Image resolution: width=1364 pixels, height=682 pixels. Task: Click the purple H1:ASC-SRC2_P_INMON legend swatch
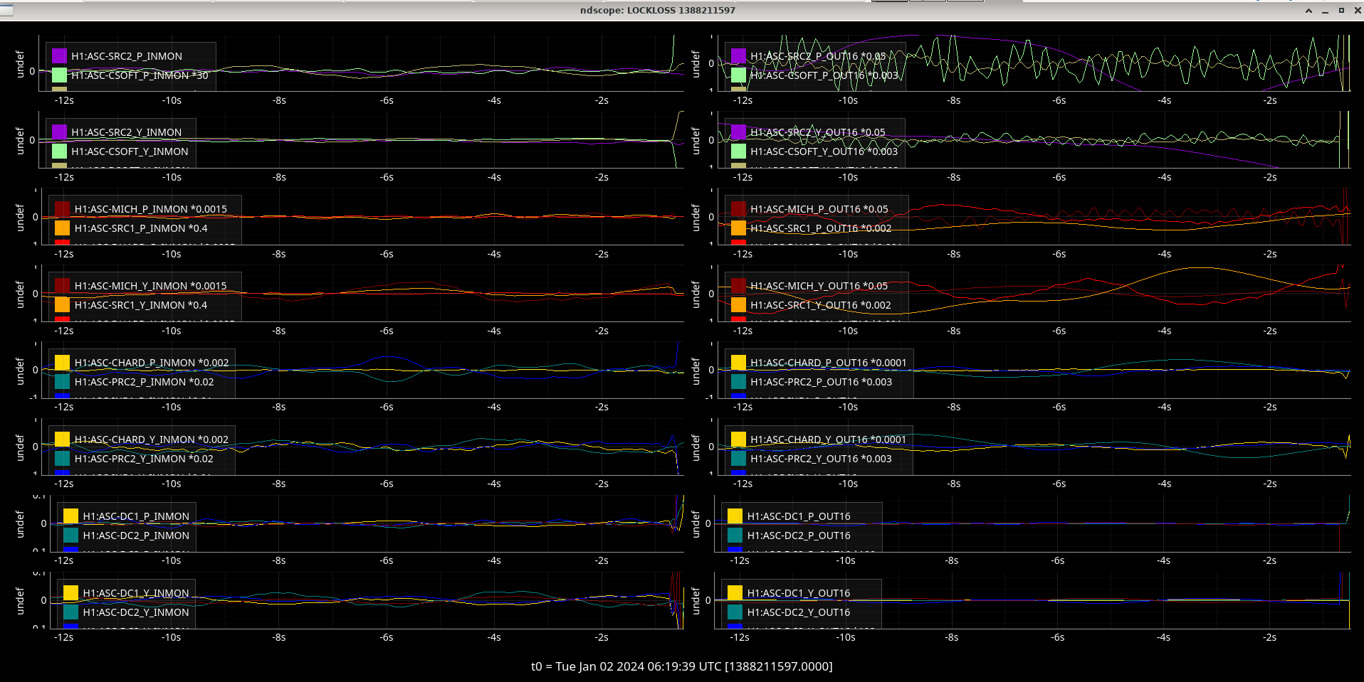(x=59, y=55)
